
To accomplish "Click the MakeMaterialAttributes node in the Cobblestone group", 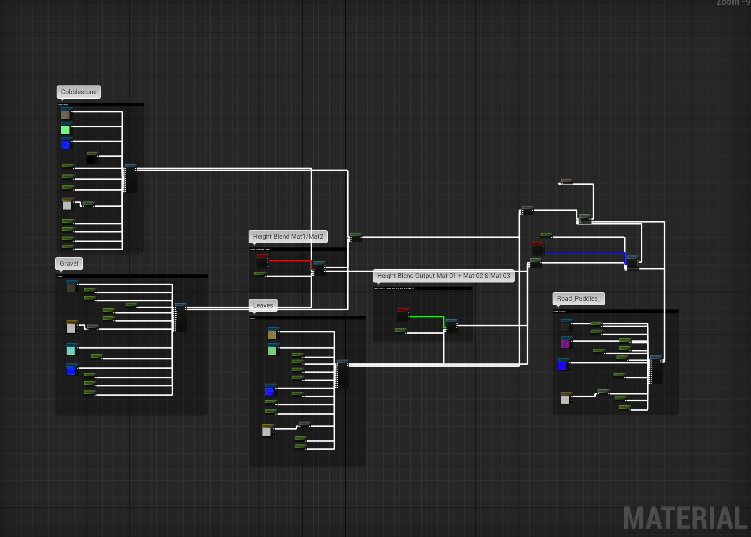I will tap(131, 179).
